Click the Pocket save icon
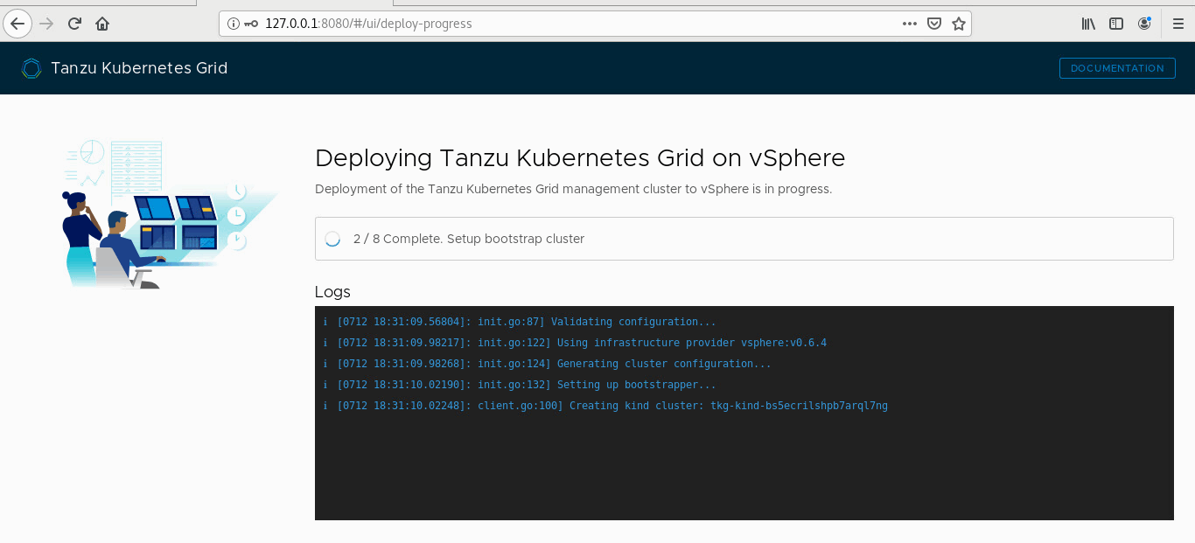The height and width of the screenshot is (543, 1195). click(934, 24)
